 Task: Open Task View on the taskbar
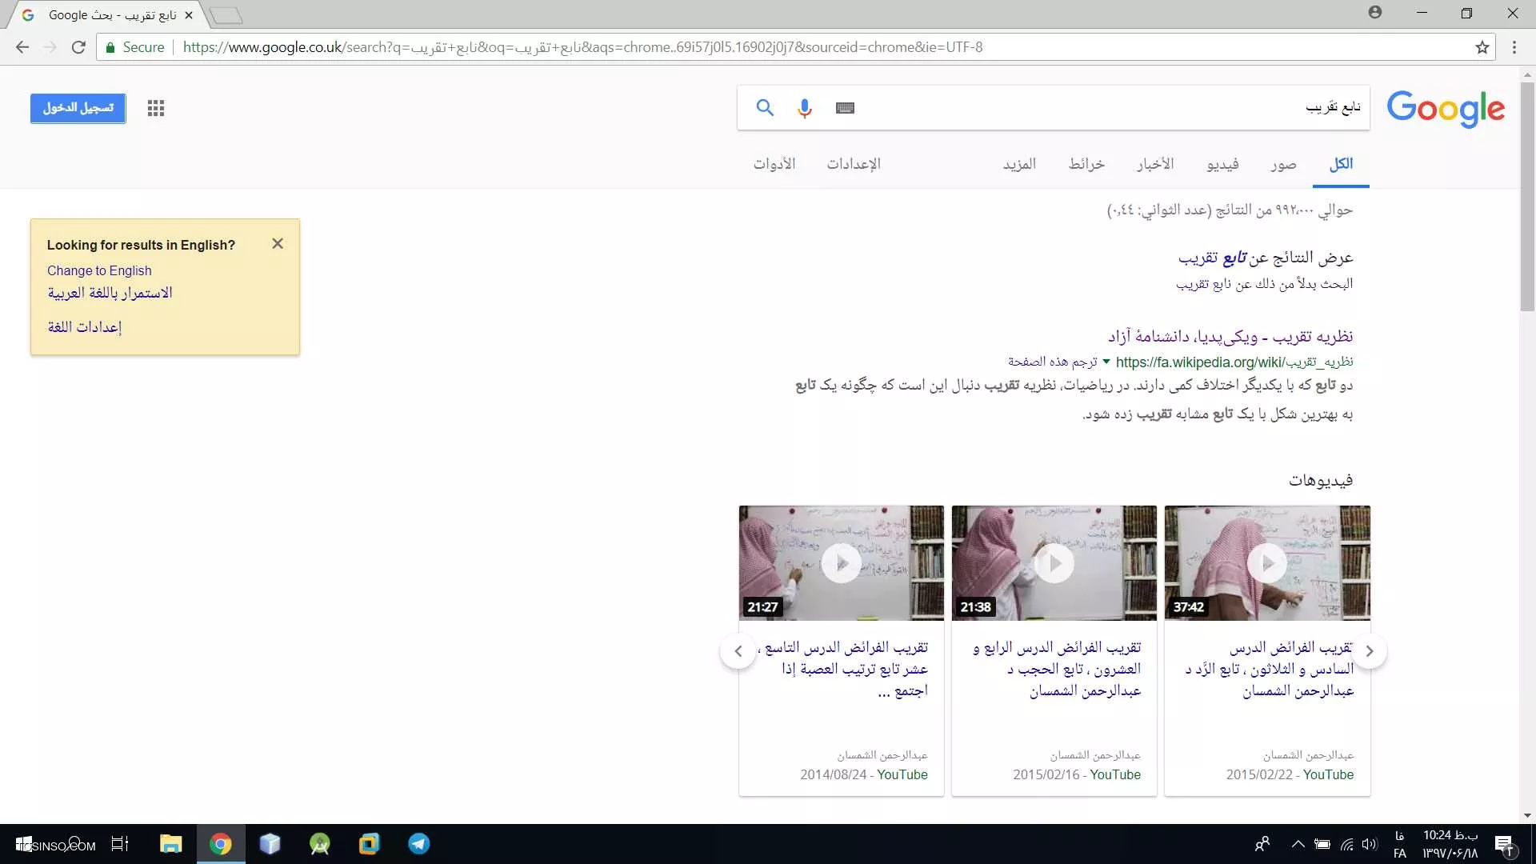pyautogui.click(x=120, y=844)
